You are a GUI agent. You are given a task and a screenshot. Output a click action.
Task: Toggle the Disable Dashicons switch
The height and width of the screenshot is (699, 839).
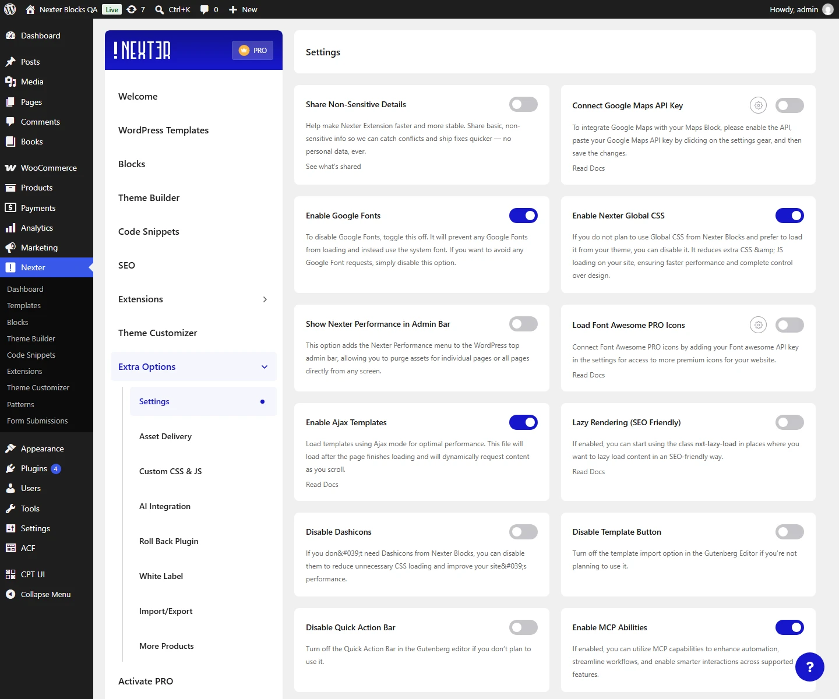click(x=523, y=532)
